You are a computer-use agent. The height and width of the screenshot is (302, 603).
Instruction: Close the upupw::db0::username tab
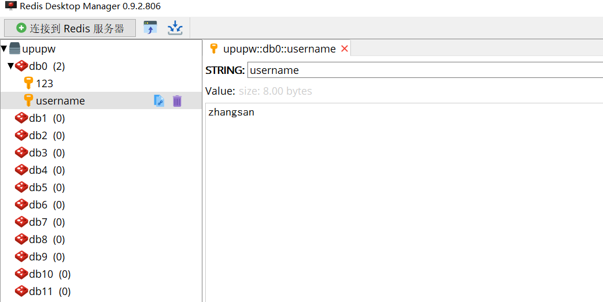coord(345,49)
